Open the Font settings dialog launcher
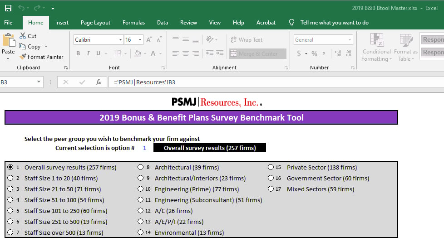The image size is (444, 242). tap(163, 68)
